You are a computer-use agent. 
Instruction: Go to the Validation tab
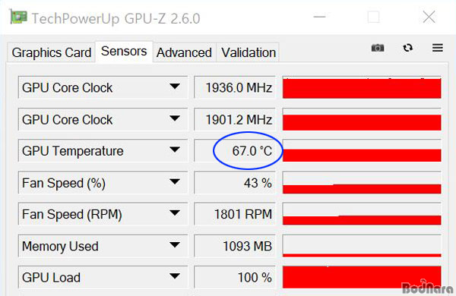249,52
